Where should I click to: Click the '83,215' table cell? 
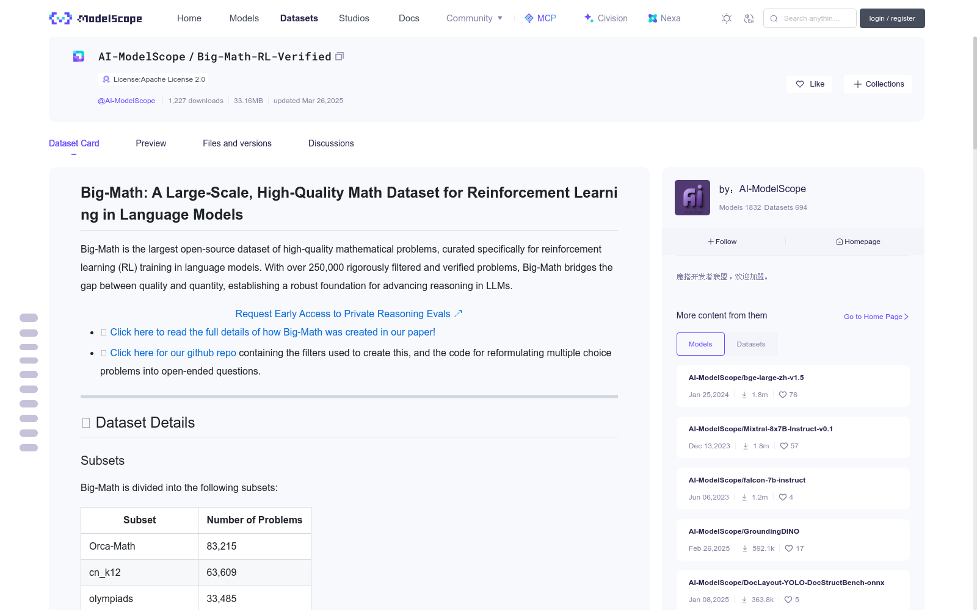point(255,547)
